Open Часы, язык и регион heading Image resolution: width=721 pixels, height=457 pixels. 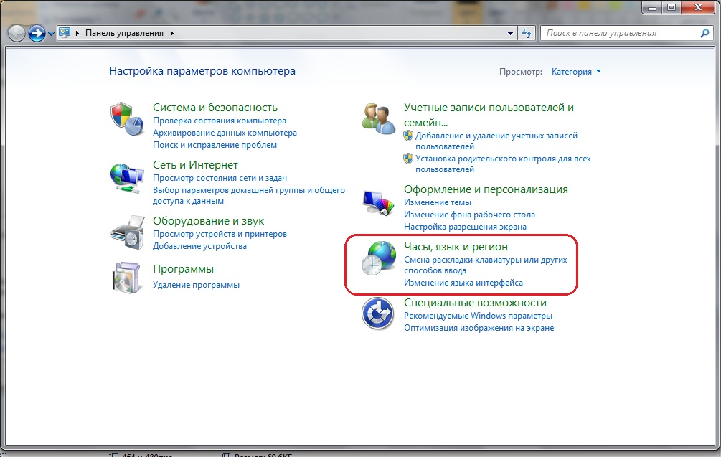point(456,247)
